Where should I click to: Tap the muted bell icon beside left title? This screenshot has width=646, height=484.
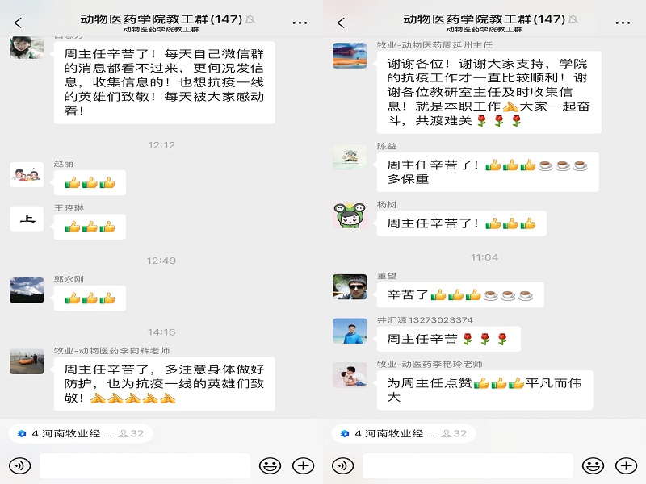250,19
